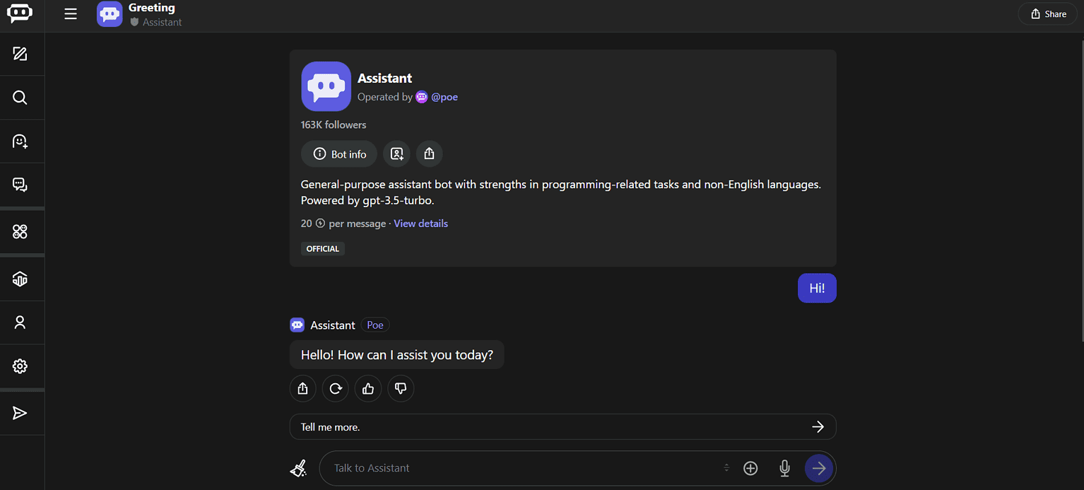Viewport: 1084px width, 490px height.
Task: Follow the Assistant bot
Action: pos(396,153)
